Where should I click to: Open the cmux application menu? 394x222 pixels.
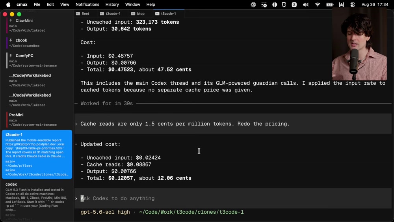tap(22, 4)
